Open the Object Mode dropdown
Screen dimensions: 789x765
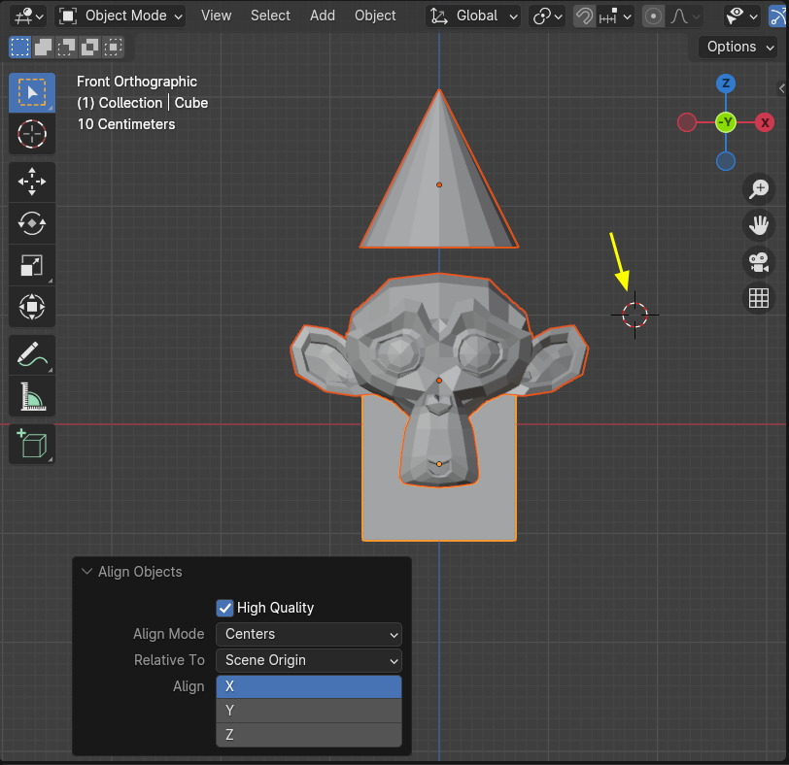[x=120, y=17]
